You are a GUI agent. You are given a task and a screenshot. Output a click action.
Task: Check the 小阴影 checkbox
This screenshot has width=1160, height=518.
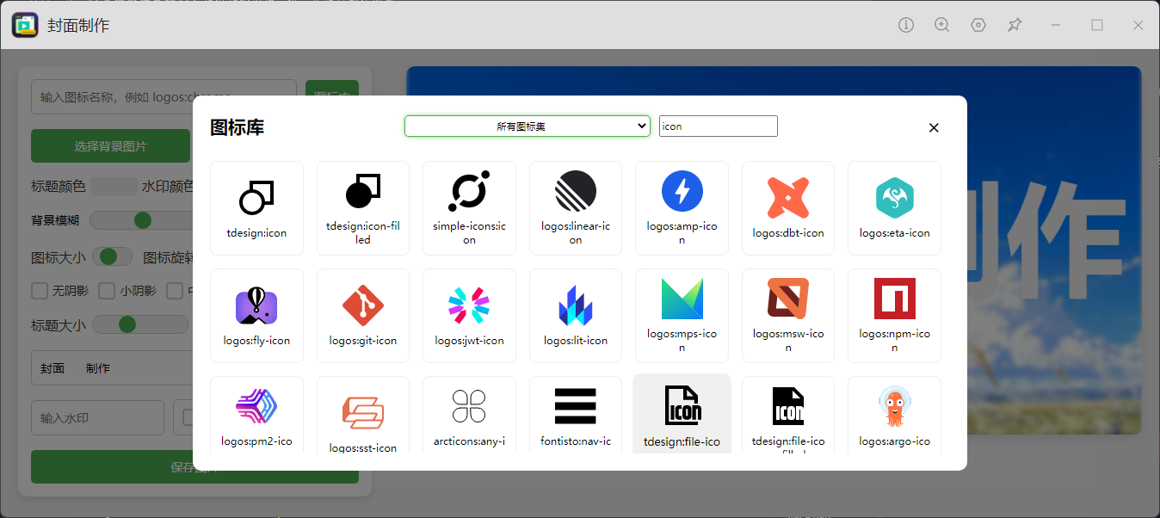pos(107,291)
